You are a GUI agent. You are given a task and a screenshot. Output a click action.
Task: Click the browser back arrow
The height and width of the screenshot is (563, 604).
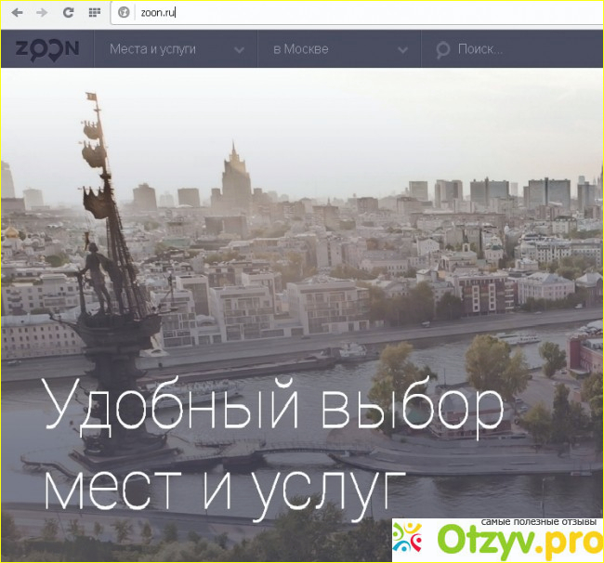[17, 13]
